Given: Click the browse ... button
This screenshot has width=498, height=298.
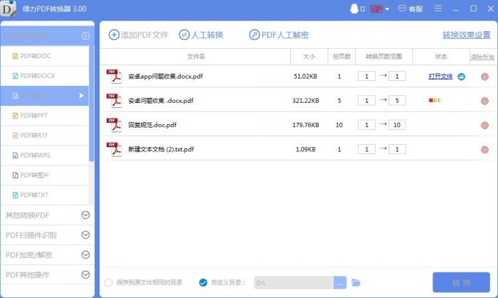Looking at the screenshot, I should click(340, 282).
